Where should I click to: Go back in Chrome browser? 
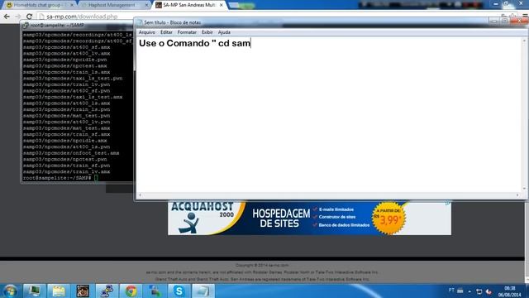point(7,17)
